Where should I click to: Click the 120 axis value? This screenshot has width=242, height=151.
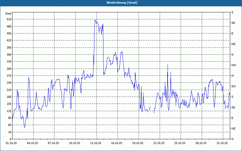[9, 111]
